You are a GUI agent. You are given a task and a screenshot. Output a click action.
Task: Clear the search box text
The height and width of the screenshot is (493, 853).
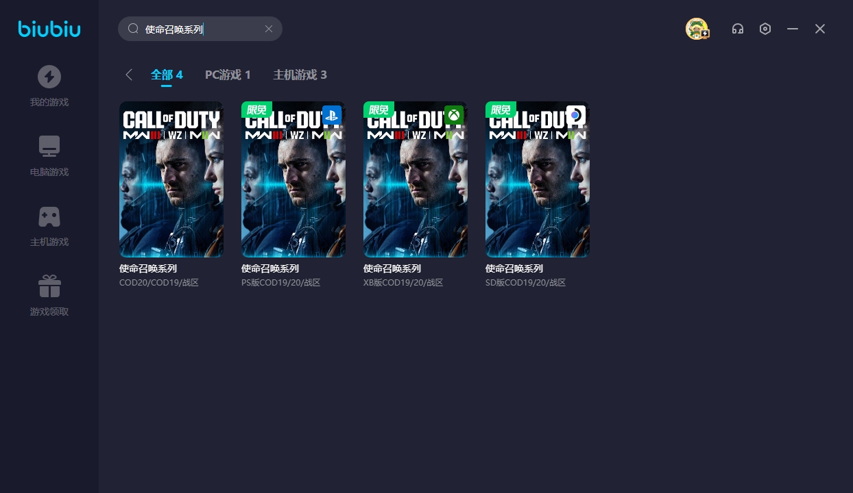[x=269, y=29]
